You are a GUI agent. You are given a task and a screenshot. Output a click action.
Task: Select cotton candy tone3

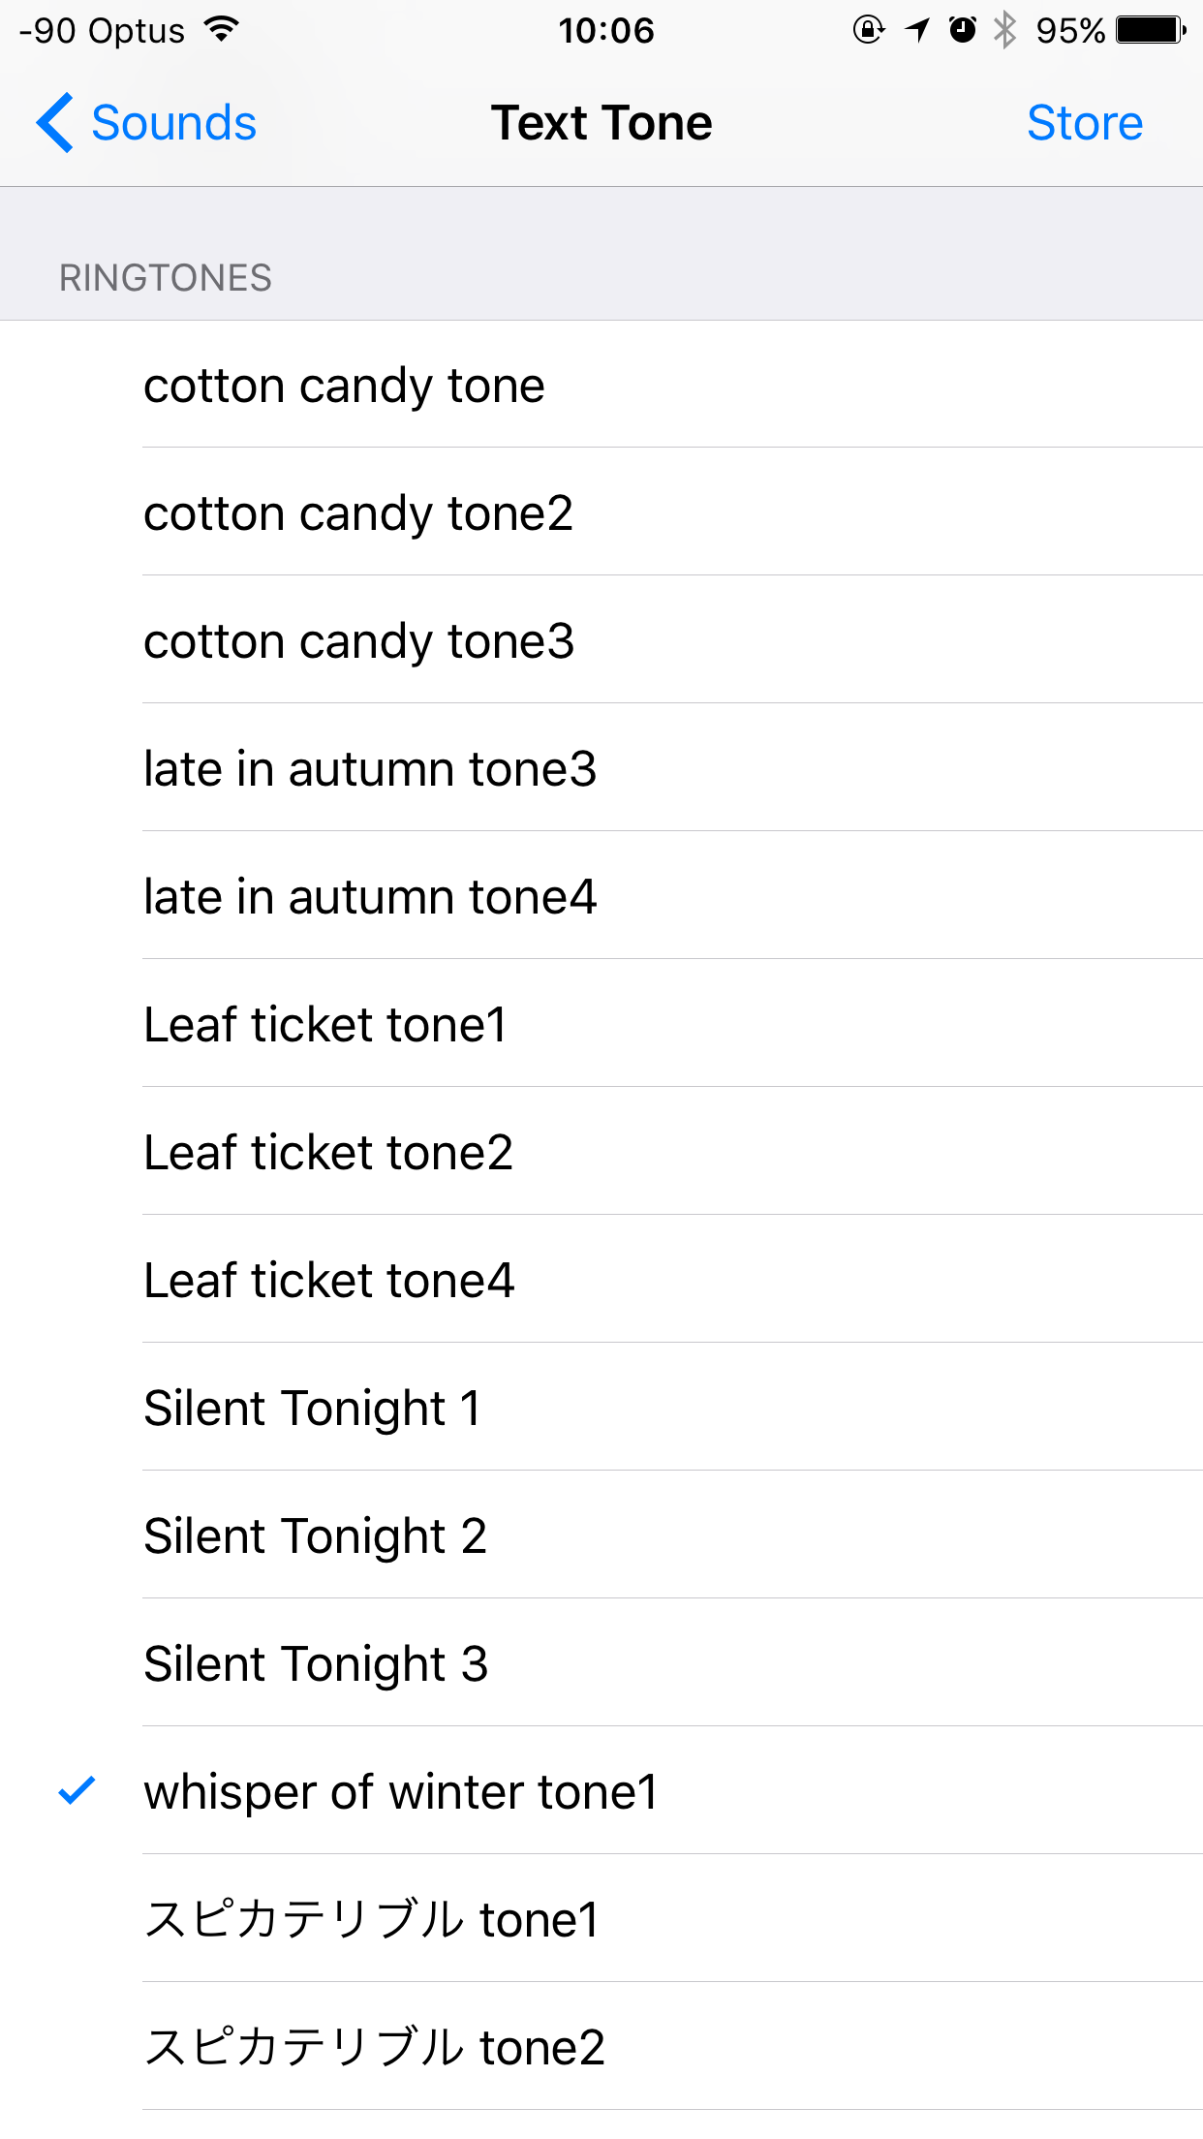click(x=601, y=639)
